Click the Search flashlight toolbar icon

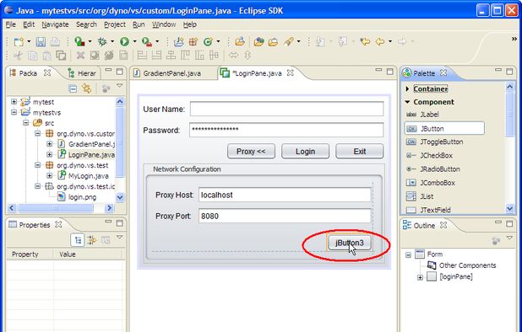pyautogui.click(x=288, y=42)
